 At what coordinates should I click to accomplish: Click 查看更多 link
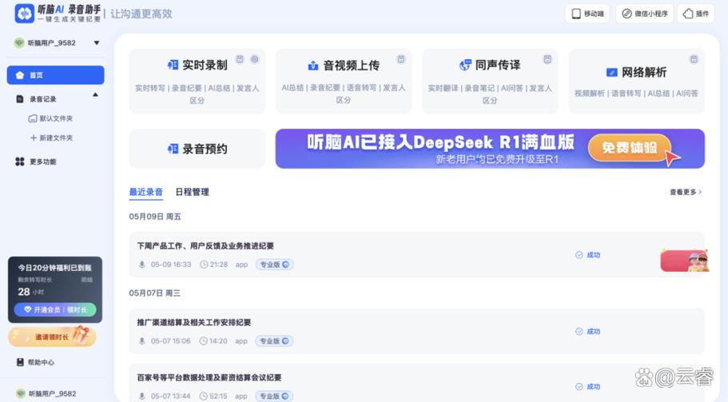pos(686,192)
